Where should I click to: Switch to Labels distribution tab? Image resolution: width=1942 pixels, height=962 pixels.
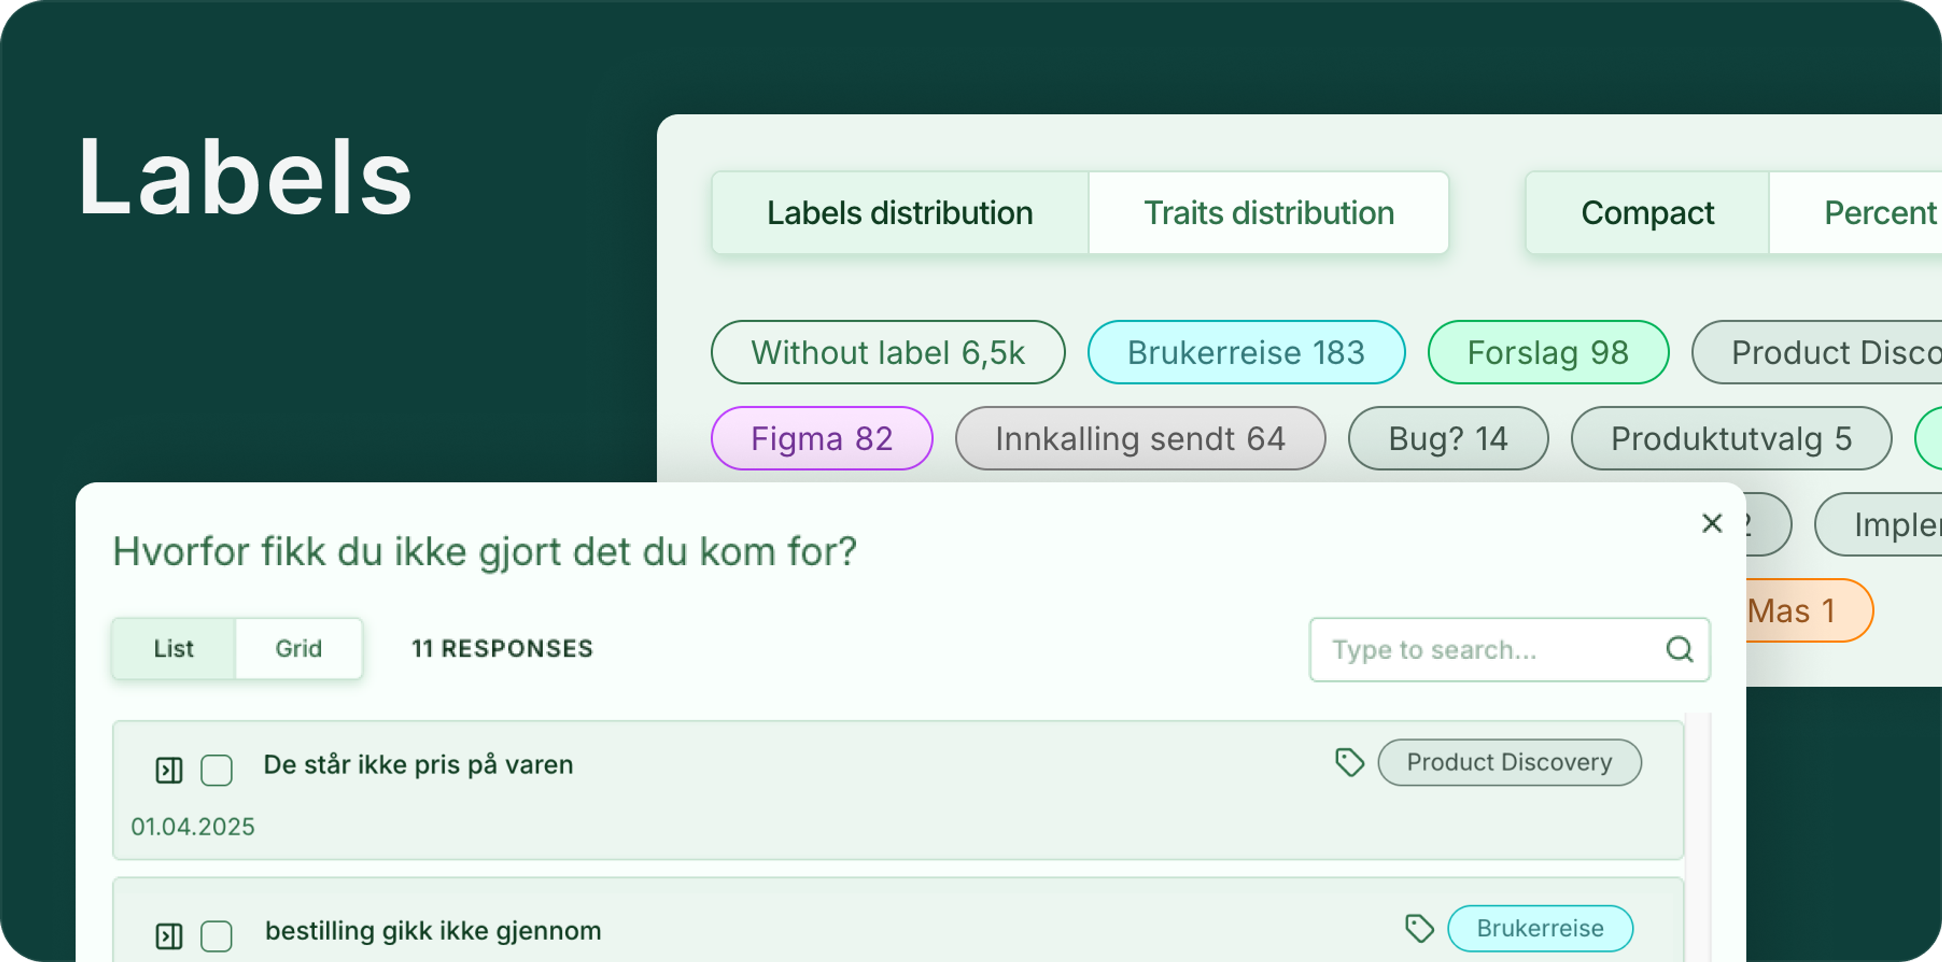pos(900,213)
